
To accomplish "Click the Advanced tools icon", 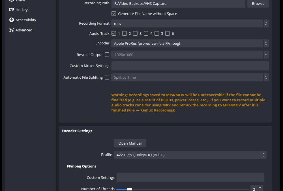I will 12,30.
